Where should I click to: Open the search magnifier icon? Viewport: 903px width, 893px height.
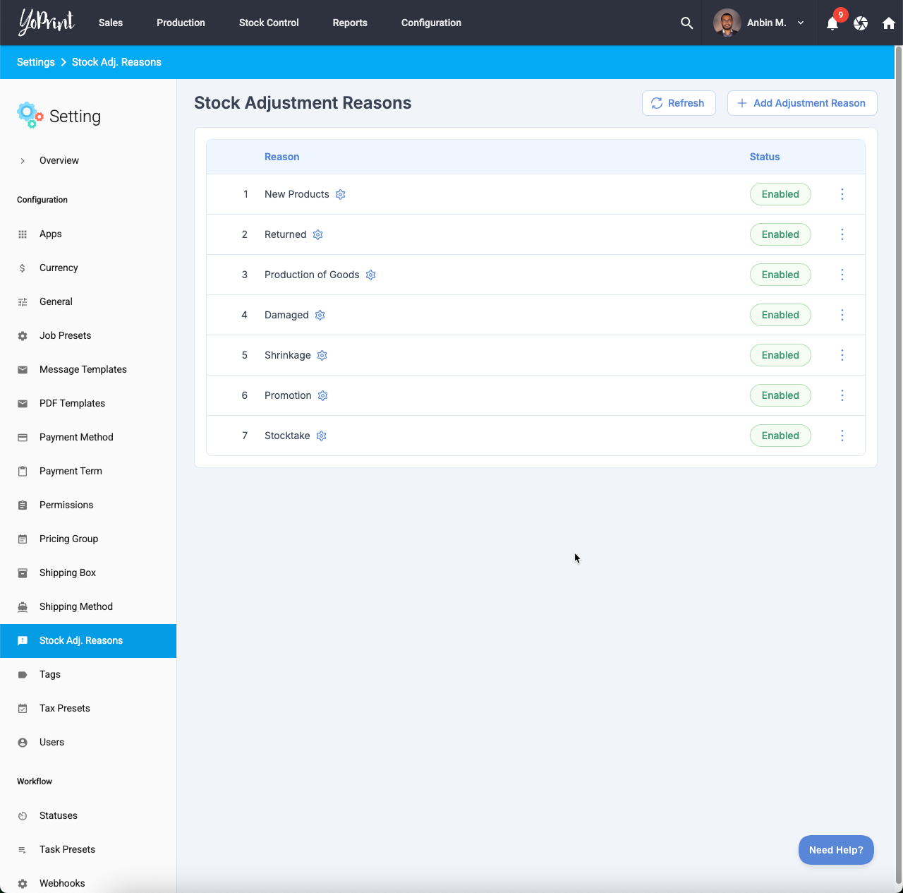(686, 23)
